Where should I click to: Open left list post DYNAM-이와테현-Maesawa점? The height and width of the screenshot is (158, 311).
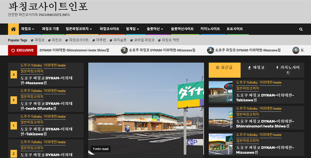46,81
